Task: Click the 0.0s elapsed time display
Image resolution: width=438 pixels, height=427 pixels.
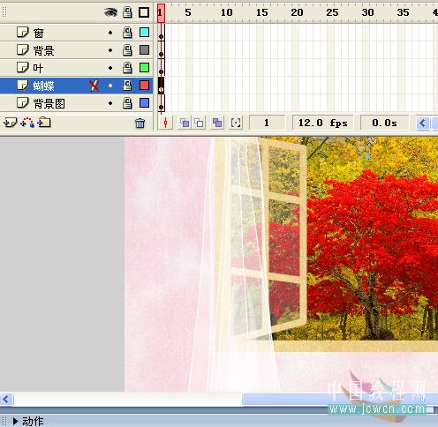Action: click(x=384, y=123)
